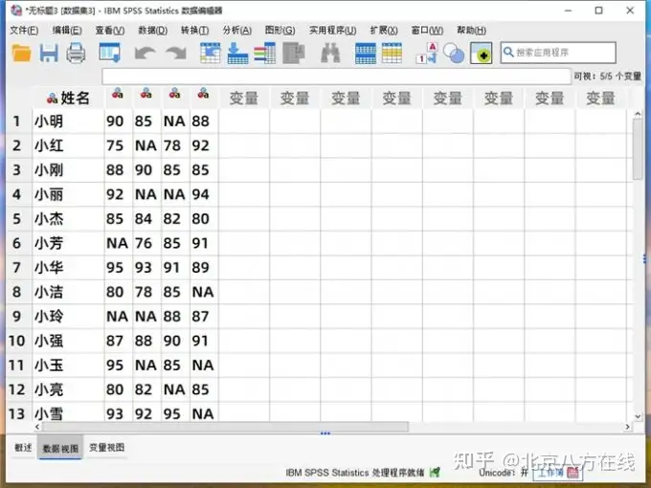
Task: Open the 帮助(H) menu
Action: [471, 31]
